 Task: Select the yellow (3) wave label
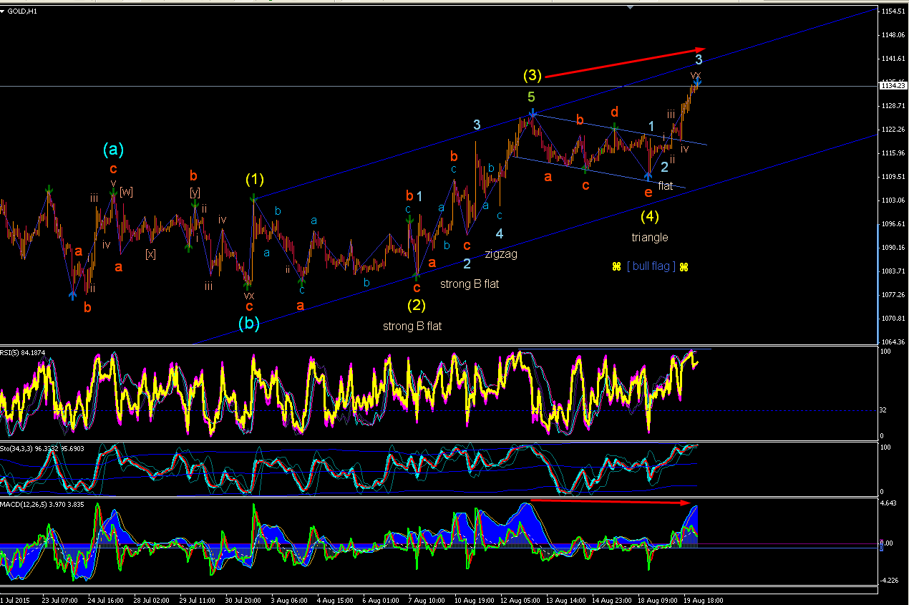click(x=533, y=74)
